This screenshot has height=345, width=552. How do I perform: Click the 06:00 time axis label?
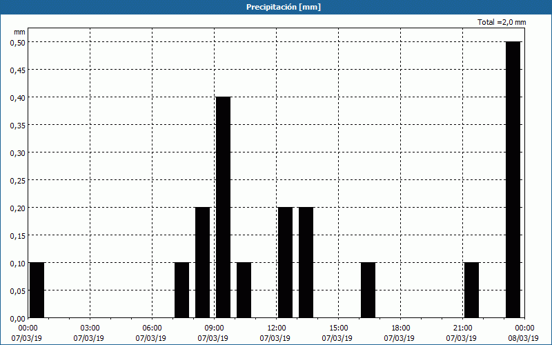click(x=152, y=328)
